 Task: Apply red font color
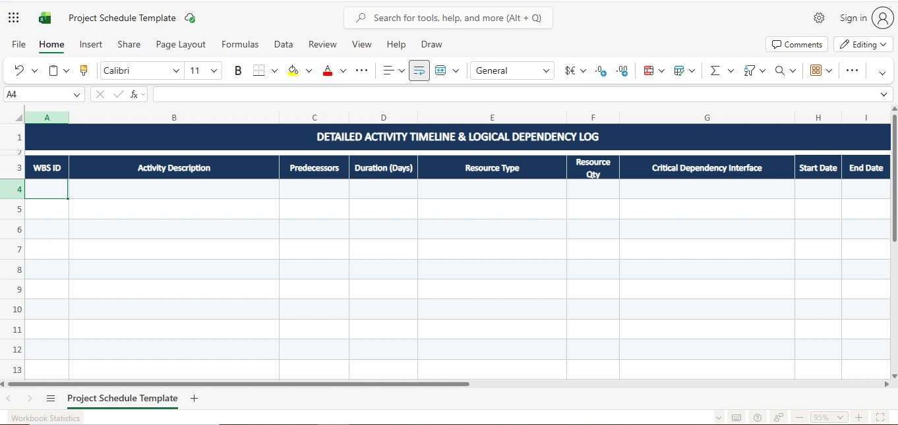pos(328,71)
